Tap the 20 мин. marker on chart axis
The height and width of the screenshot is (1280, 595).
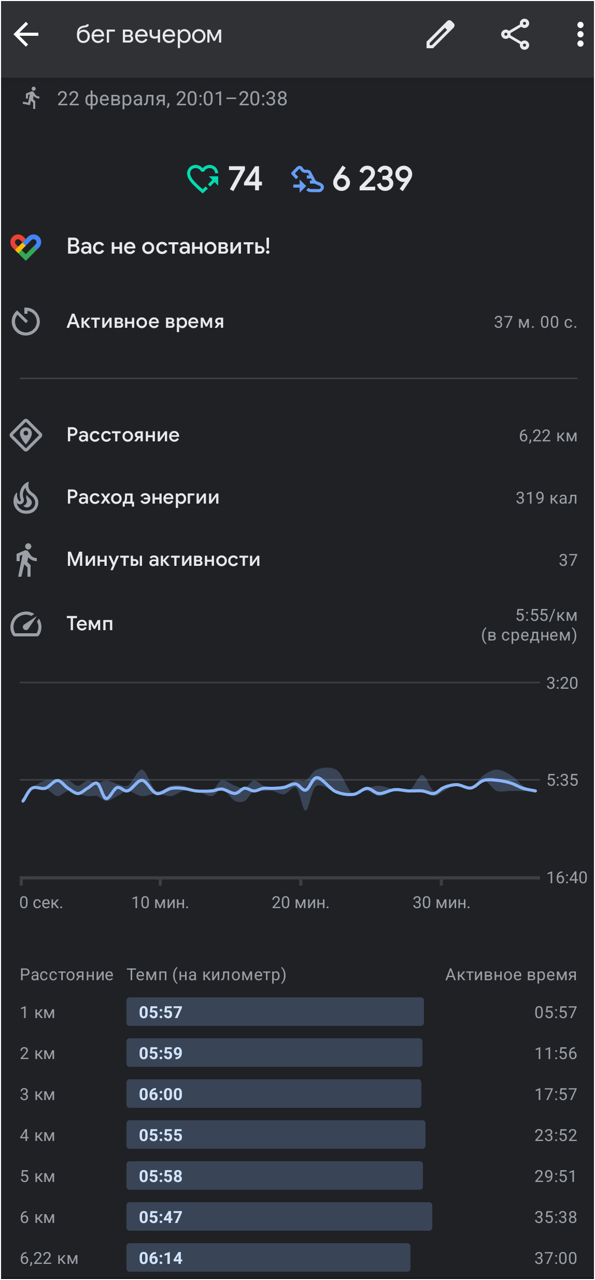tap(301, 903)
